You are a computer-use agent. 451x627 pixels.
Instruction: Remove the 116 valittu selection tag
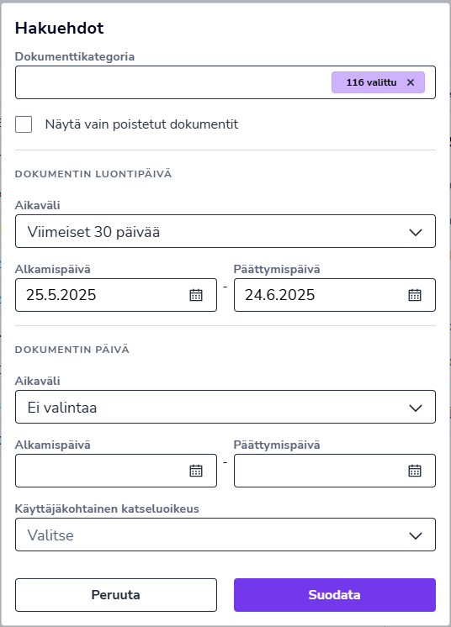coord(410,82)
